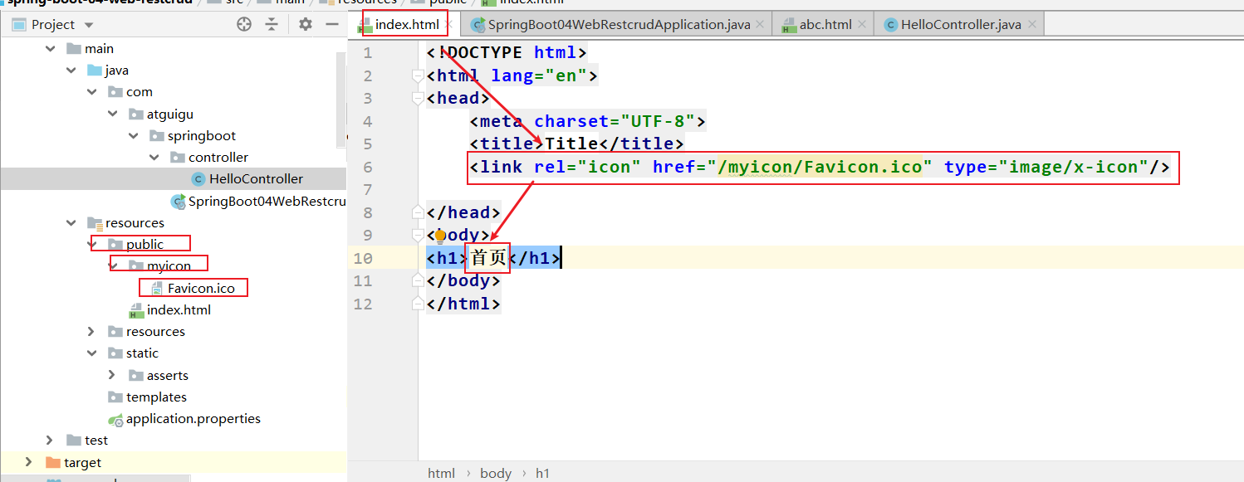Select HelloController class in the tree

(256, 178)
